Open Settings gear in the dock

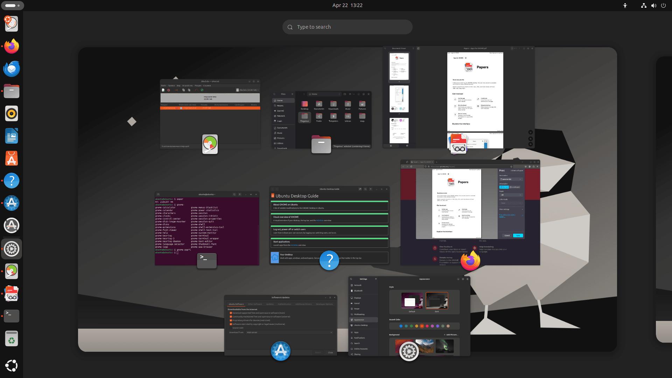(12, 249)
